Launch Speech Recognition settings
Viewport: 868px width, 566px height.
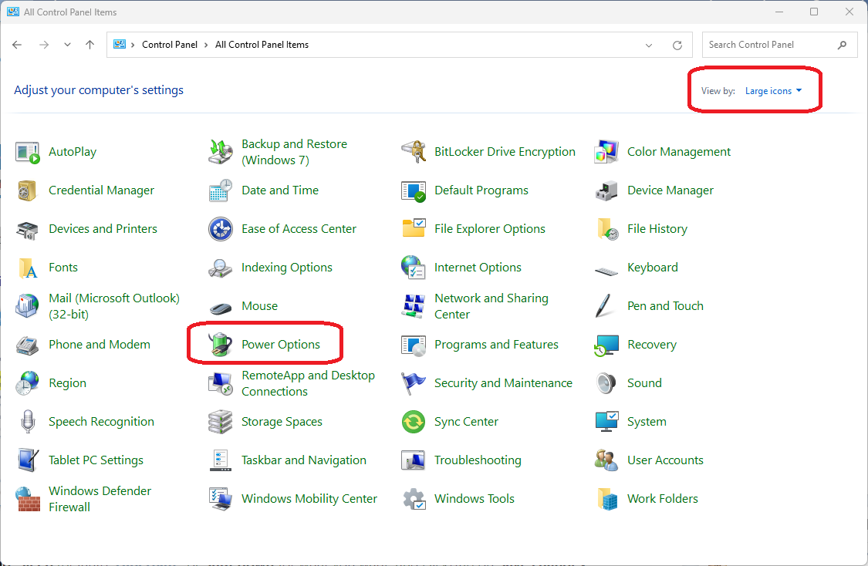(101, 421)
